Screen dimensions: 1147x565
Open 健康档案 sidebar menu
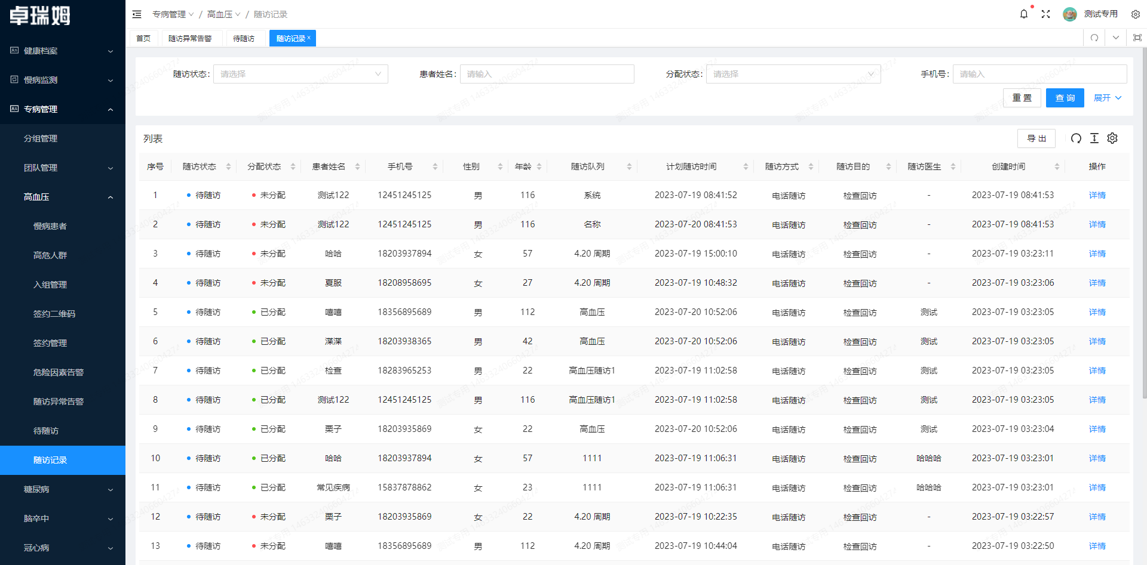[63, 51]
